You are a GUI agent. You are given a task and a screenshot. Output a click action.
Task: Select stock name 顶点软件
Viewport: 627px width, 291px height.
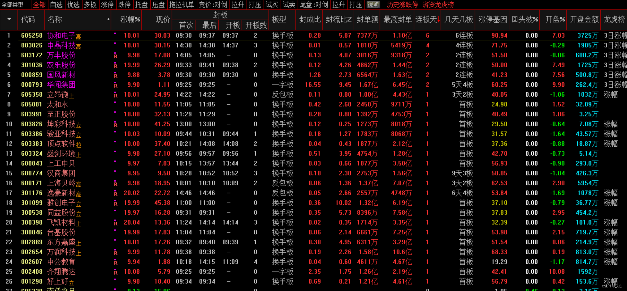click(61, 144)
